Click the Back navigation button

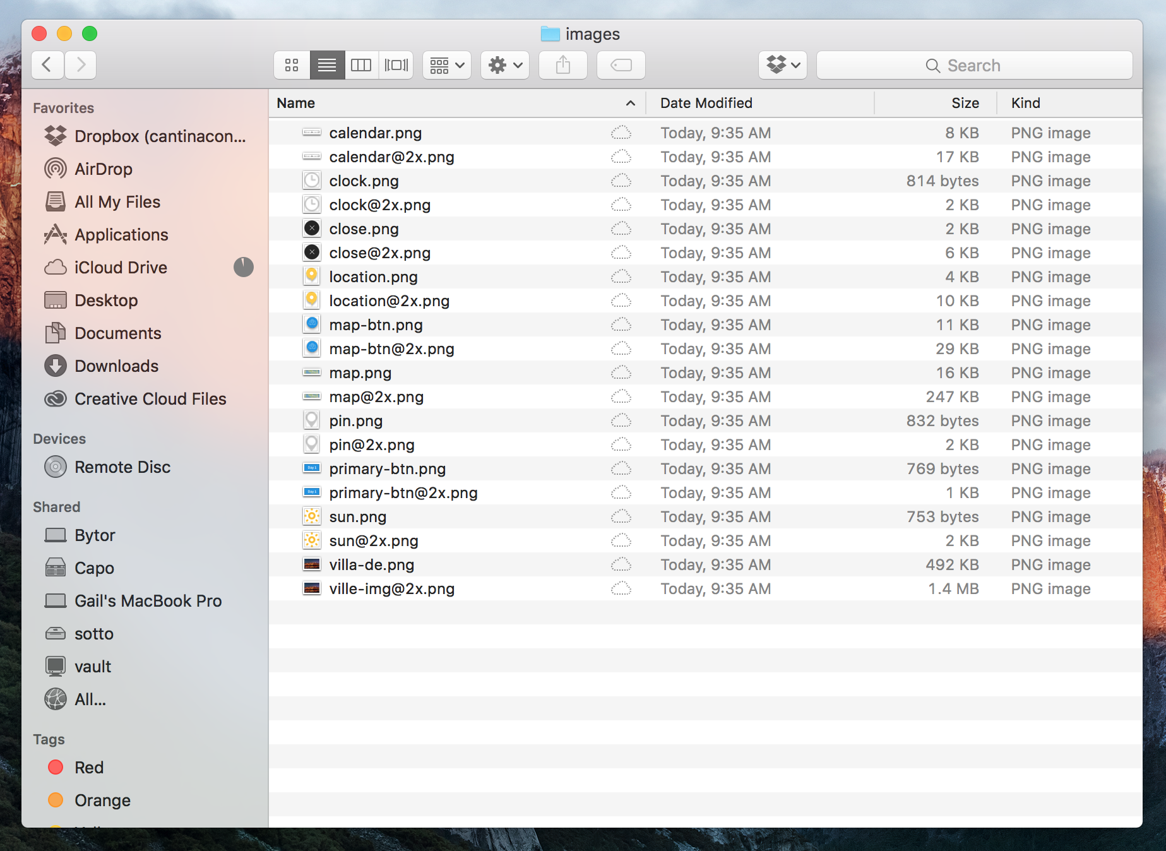[x=47, y=65]
